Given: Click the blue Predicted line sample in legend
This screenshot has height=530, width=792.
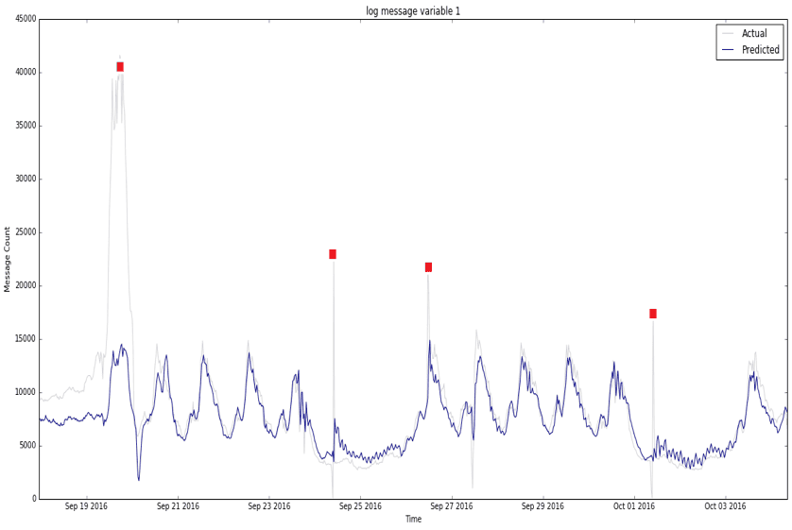Looking at the screenshot, I should click(730, 50).
